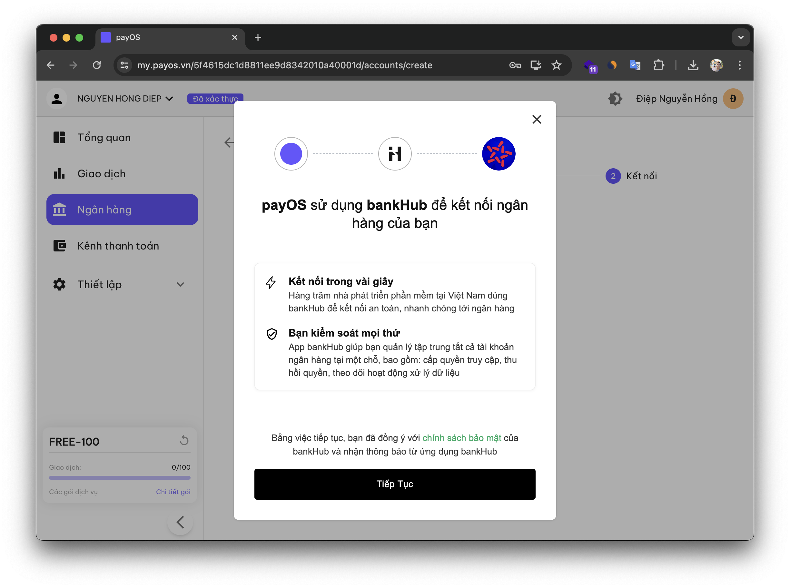Click Kết nối trong vài giây heading
Screen dimensions: 790x588
[x=341, y=281]
